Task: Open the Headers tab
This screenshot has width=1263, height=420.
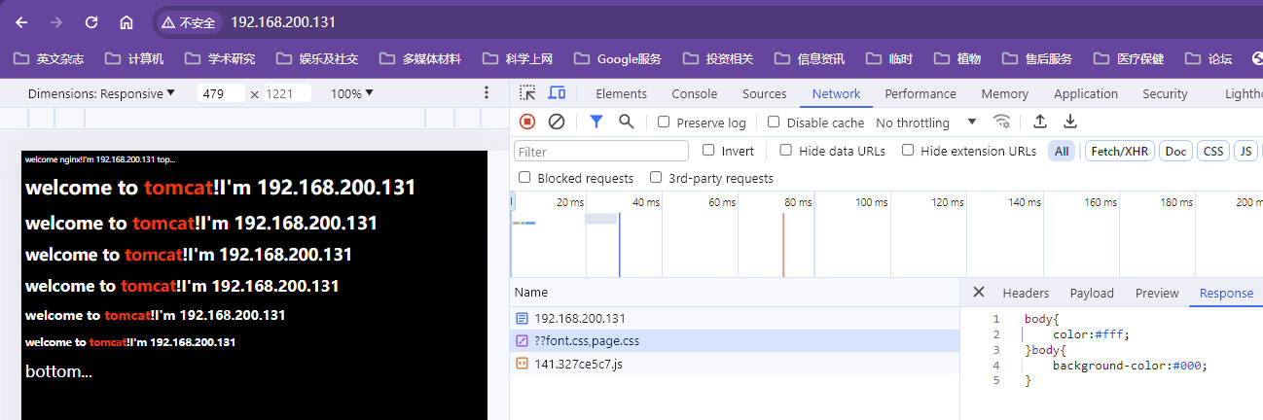Action: [1026, 293]
